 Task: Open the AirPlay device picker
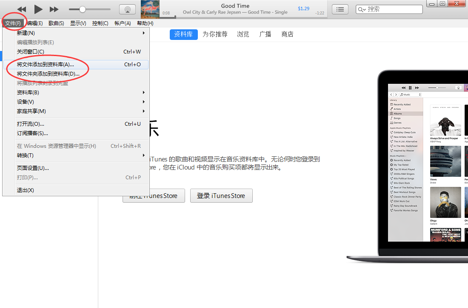point(127,9)
